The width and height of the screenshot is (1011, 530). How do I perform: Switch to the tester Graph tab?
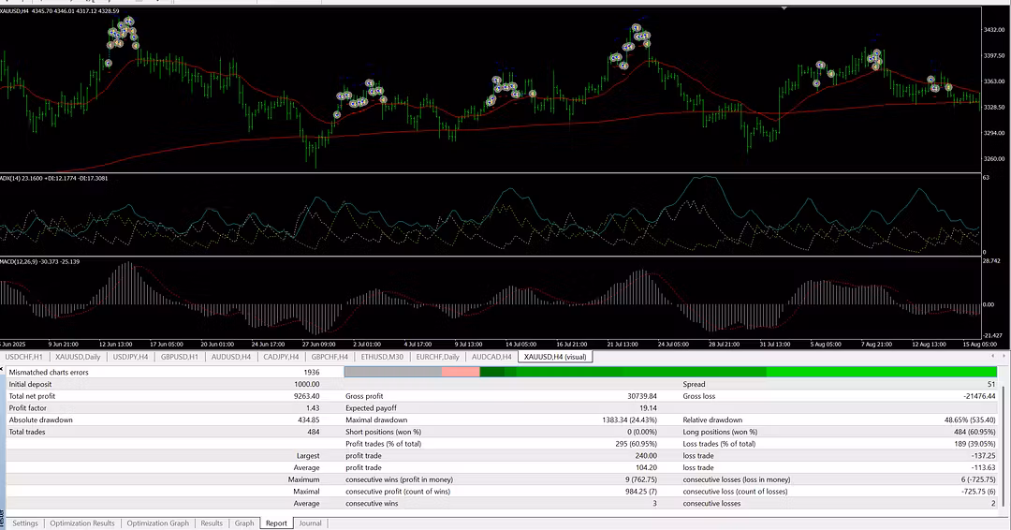coord(244,523)
